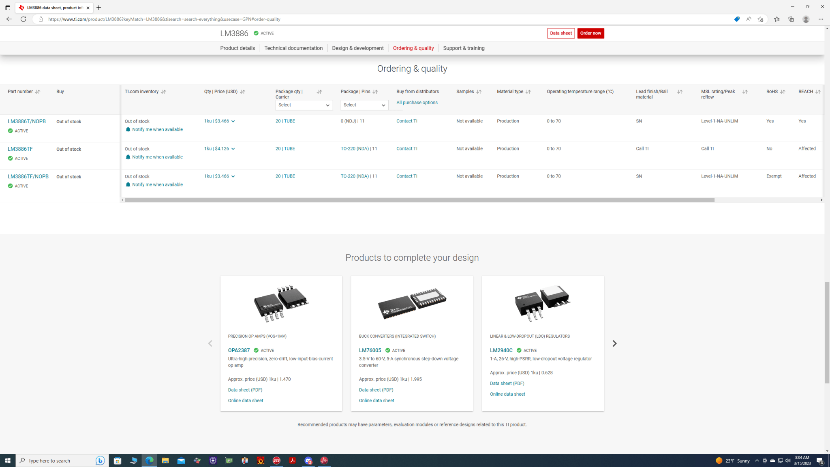Sort by TI.com inventory column
The height and width of the screenshot is (467, 830).
(163, 92)
